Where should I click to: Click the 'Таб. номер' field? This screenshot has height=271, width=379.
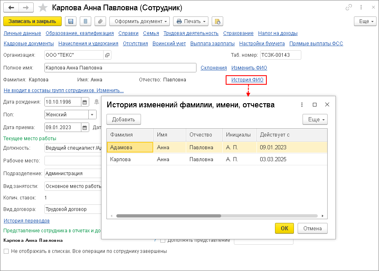point(281,55)
